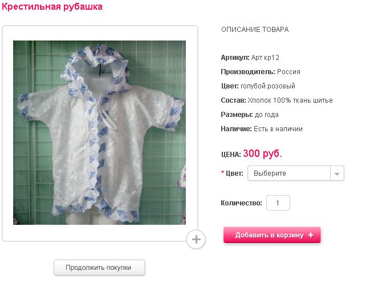
Task: Click the Производитель Россия line
Action: pos(261,72)
